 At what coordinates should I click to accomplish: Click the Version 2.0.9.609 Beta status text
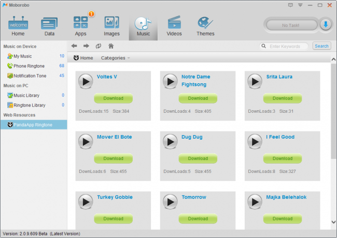(41, 234)
